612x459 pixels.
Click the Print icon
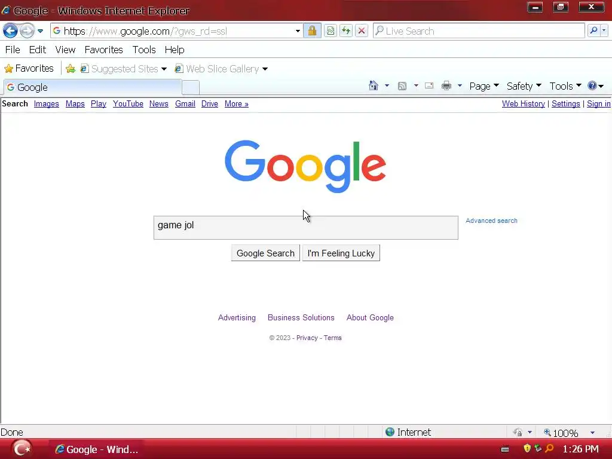446,85
